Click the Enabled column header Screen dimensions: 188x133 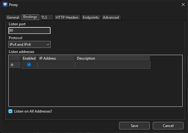coord(29,58)
